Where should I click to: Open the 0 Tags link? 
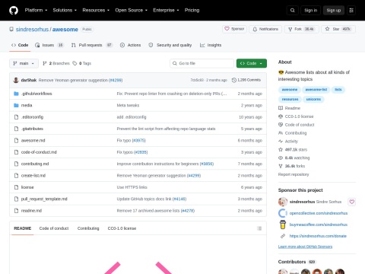[82, 63]
